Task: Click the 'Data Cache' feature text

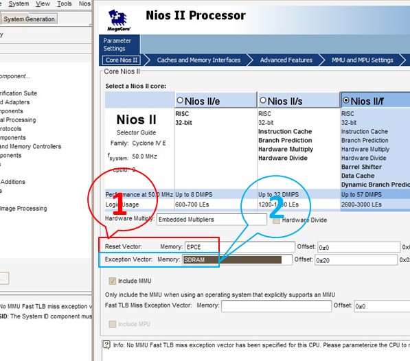Action: tap(358, 176)
